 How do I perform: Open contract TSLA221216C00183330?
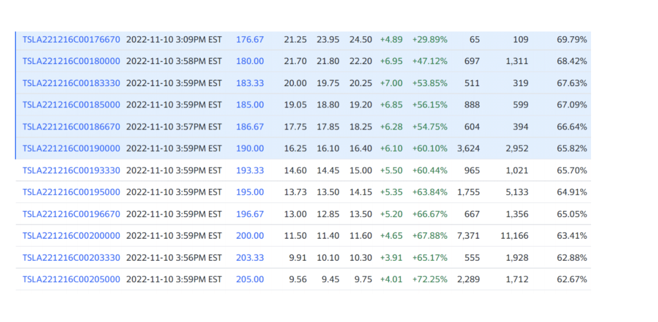pos(71,83)
